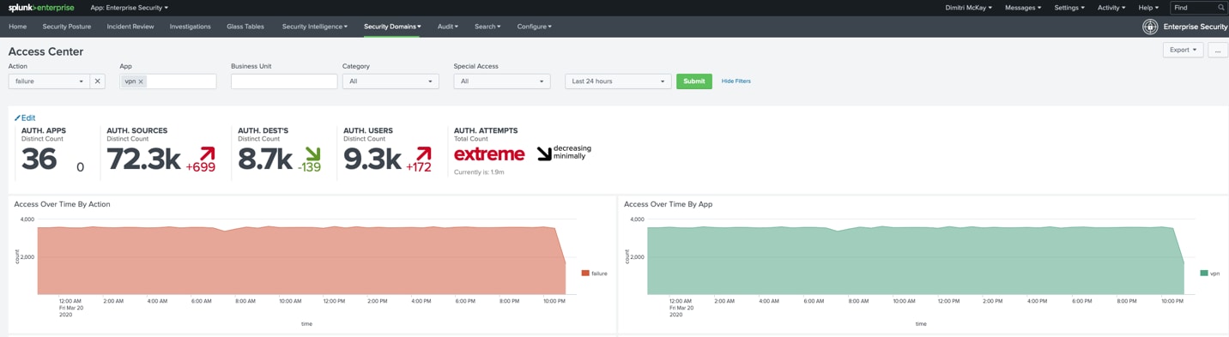Click the AUTH. DEST'S value 8.7k
Screen dimensions: 1229x337
pyautogui.click(x=265, y=159)
